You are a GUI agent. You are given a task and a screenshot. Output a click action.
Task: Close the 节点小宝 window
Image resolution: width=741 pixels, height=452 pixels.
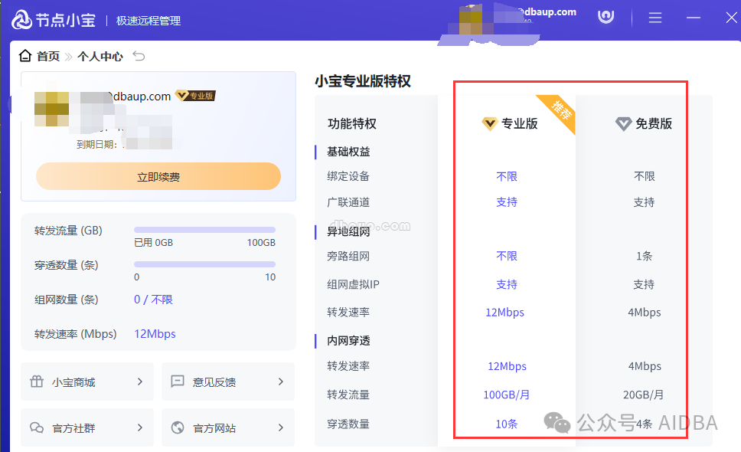(732, 18)
